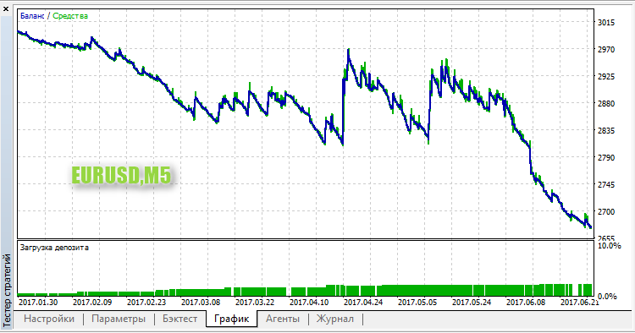Click the 2017.04.10 date label
The height and width of the screenshot is (333, 635).
pos(309,303)
